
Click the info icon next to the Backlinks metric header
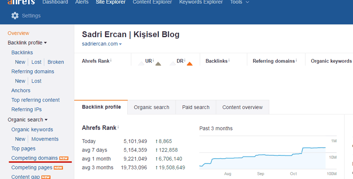coord(229,60)
